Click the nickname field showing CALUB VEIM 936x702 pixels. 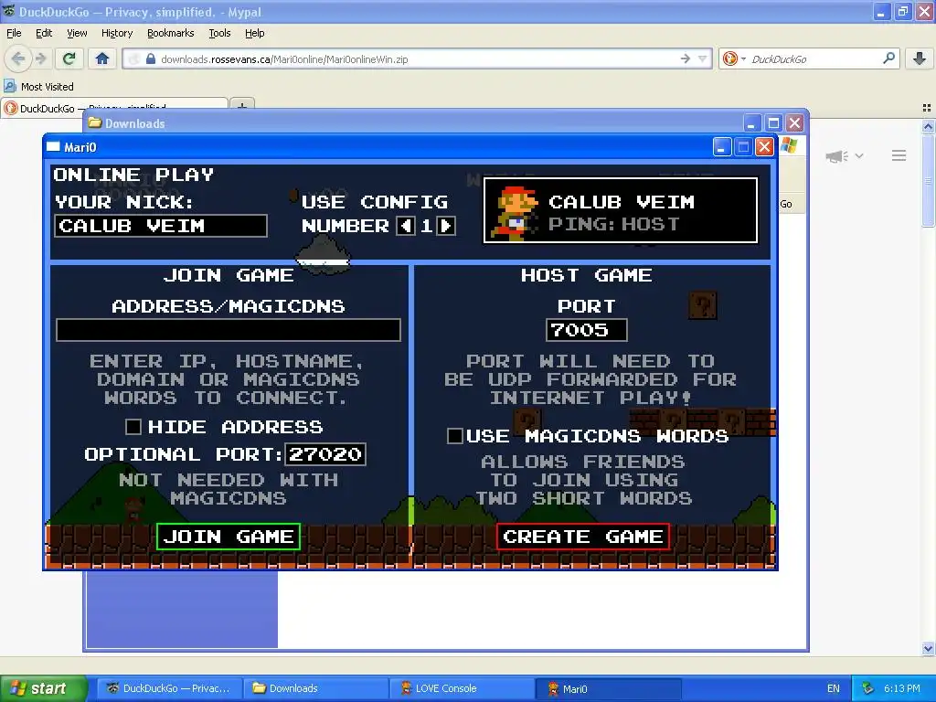(161, 226)
